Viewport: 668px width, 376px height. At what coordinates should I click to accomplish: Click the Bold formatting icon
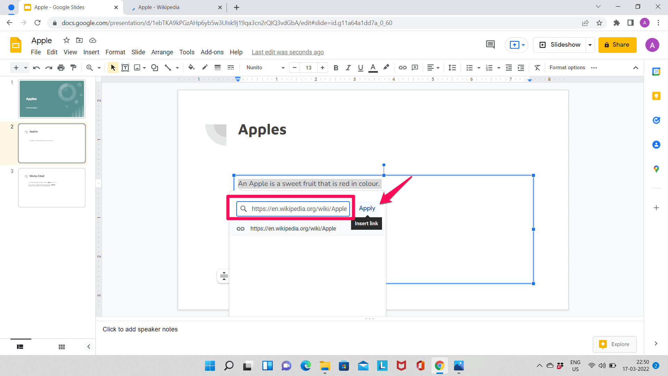[x=336, y=68]
